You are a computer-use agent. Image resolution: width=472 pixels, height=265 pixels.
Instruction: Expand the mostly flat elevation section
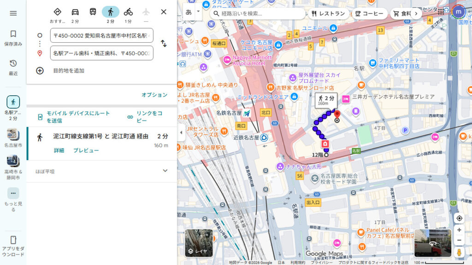click(165, 171)
